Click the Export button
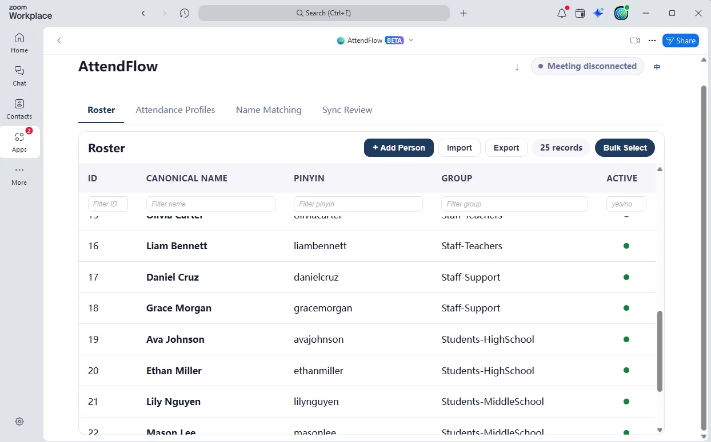This screenshot has height=442, width=711. click(506, 148)
